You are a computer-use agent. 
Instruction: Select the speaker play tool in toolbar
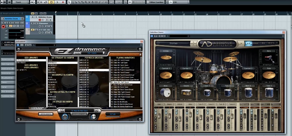[x=106, y=2]
